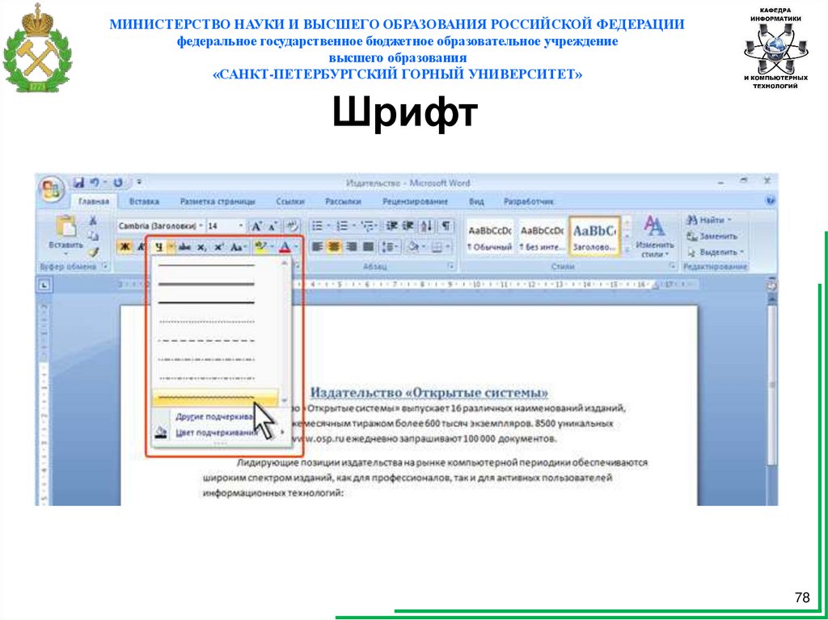Click the Format Painter brush icon
Screen dimensions: 828x620
coord(93,252)
